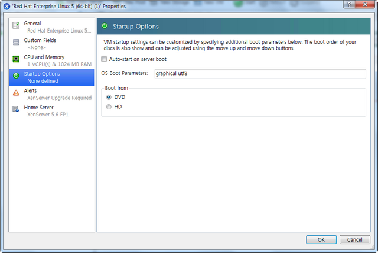Close the Properties dialog window
378x253 pixels.
pyautogui.click(x=365, y=5)
